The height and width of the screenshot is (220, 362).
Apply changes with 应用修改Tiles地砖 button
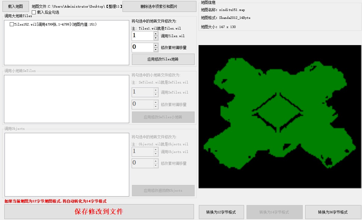163,59
